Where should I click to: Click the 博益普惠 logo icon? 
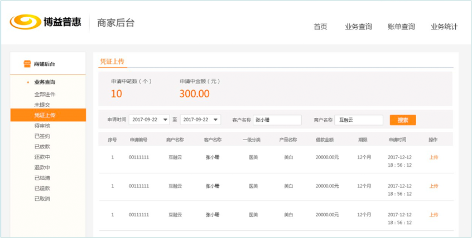(25, 22)
